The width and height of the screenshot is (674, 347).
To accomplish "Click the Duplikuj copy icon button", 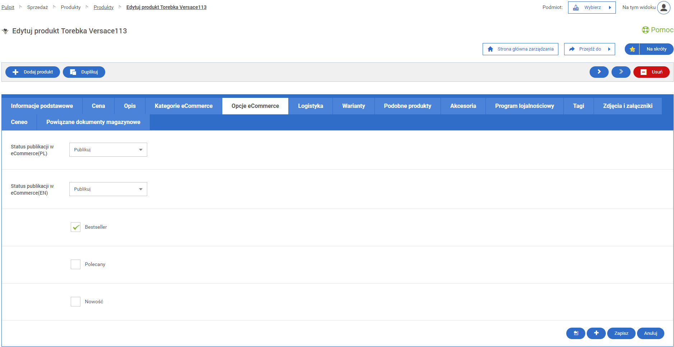I will [x=84, y=72].
